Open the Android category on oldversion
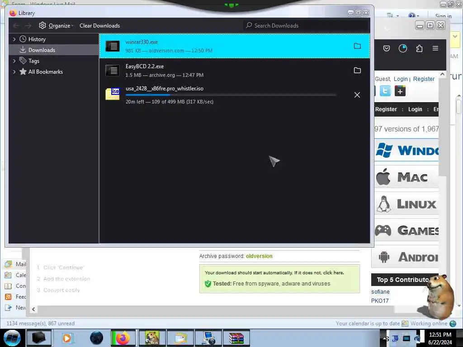 click(405, 257)
